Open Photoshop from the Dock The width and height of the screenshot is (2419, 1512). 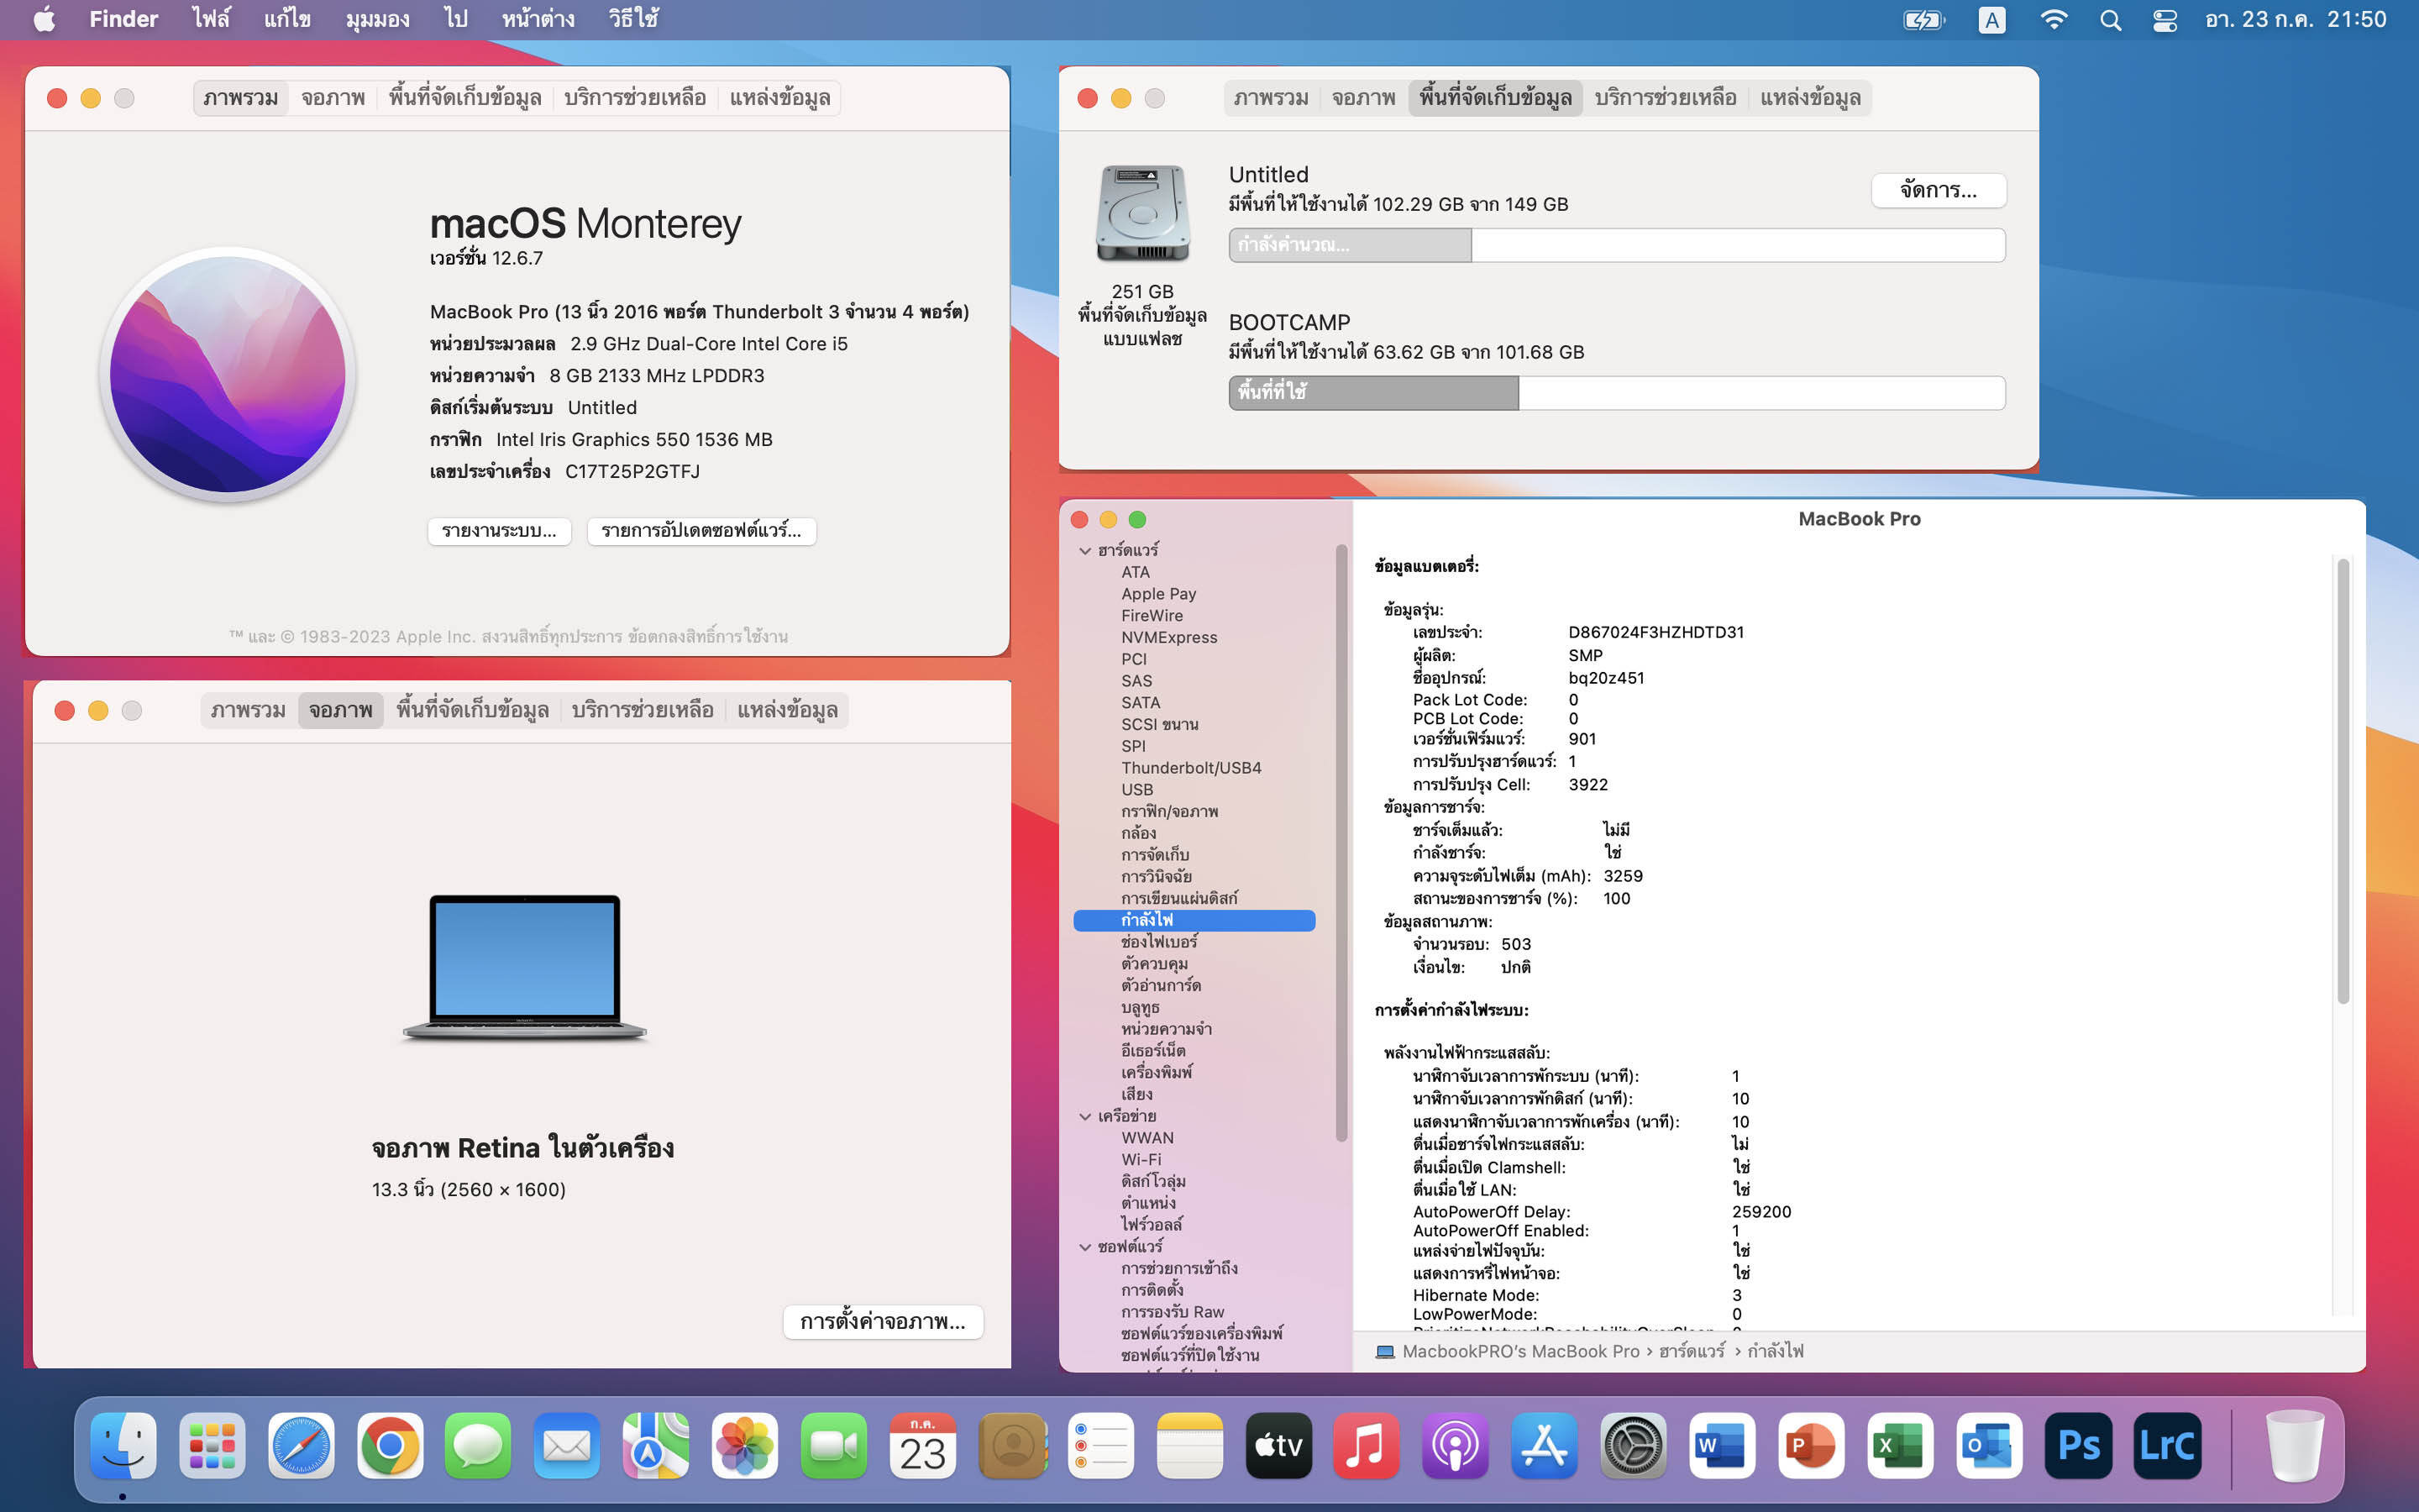coord(2077,1446)
